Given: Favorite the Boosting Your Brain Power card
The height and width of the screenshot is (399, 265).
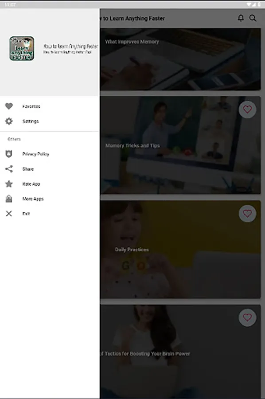Looking at the screenshot, I should click(247, 317).
